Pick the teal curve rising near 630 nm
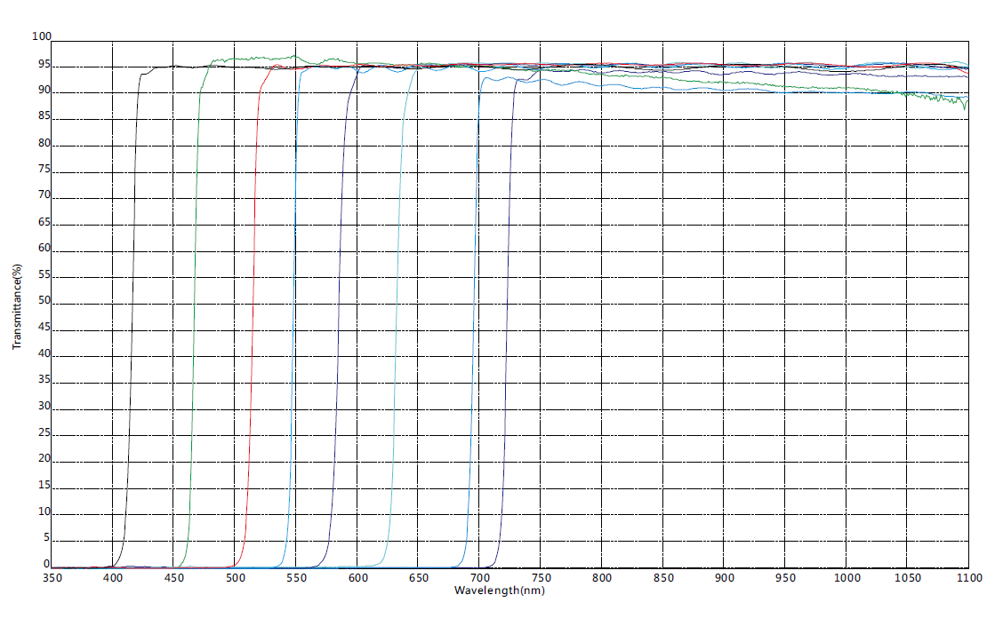The image size is (1003, 618). [396, 302]
